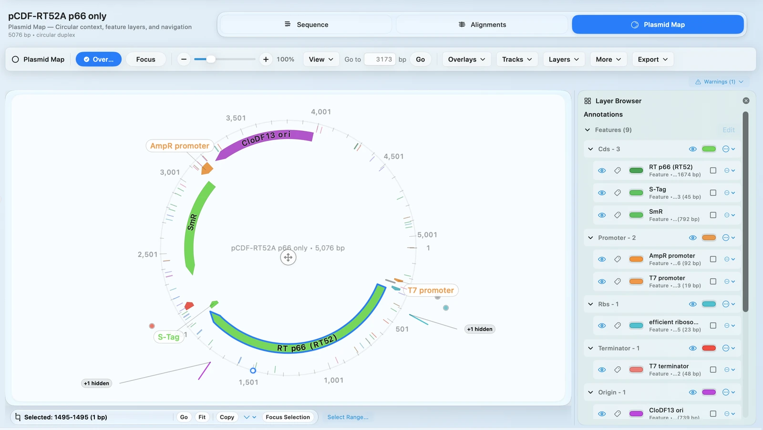Click the pan move icon at map center
Image resolution: width=763 pixels, height=430 pixels.
(288, 258)
